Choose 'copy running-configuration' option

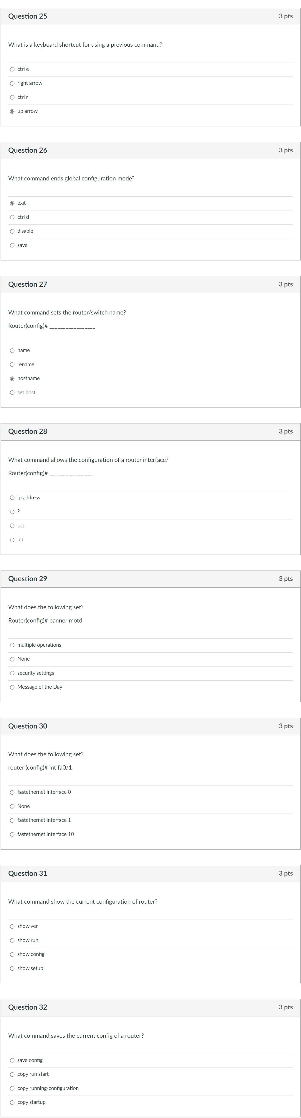[12, 1088]
